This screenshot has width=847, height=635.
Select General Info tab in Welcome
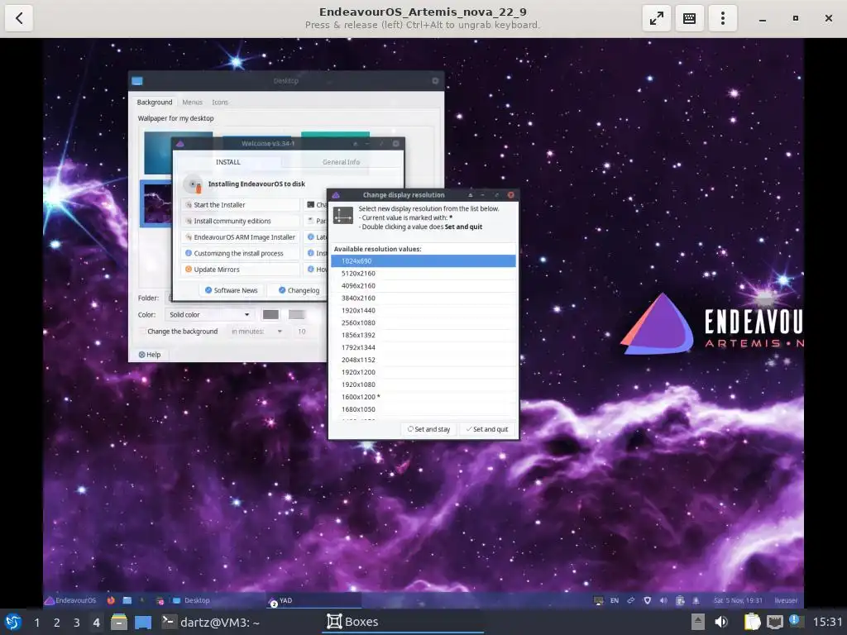click(x=341, y=162)
